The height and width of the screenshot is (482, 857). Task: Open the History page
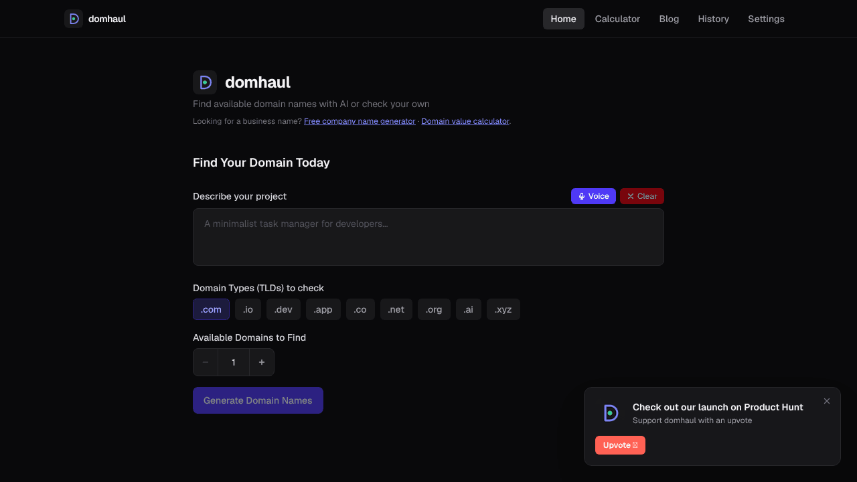click(x=714, y=19)
